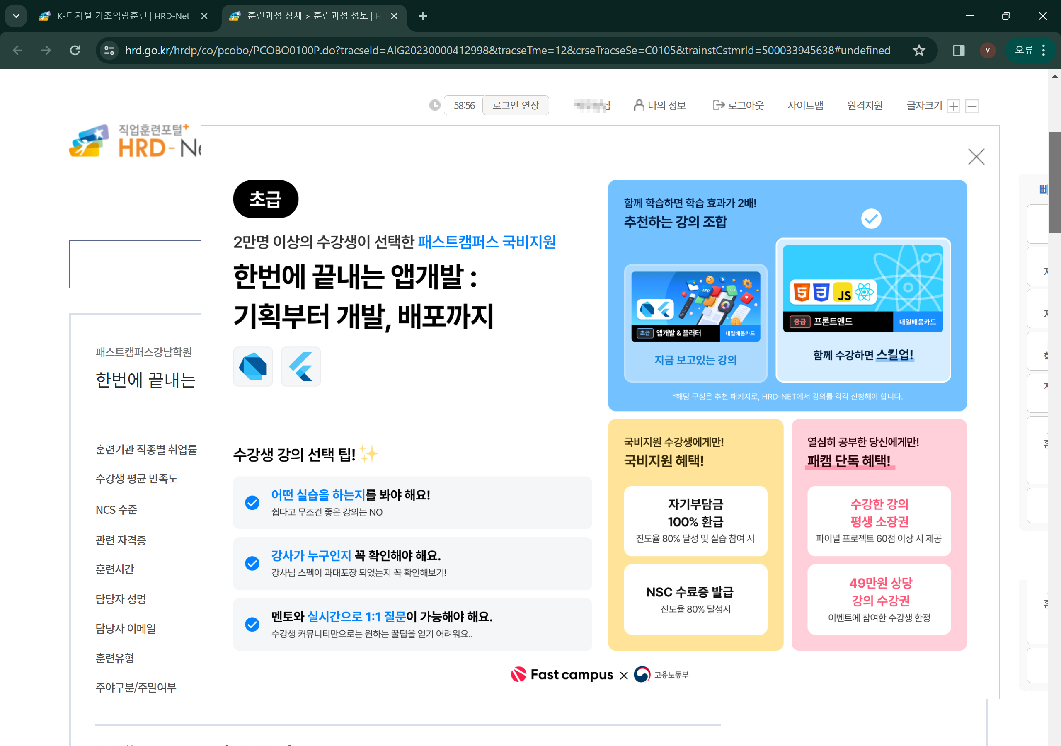Click the white checkmark circle on blue panel

[871, 219]
